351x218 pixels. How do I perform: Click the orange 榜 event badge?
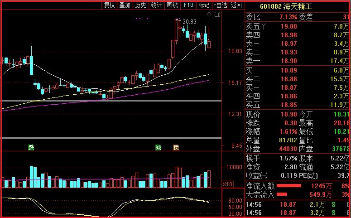point(176,147)
